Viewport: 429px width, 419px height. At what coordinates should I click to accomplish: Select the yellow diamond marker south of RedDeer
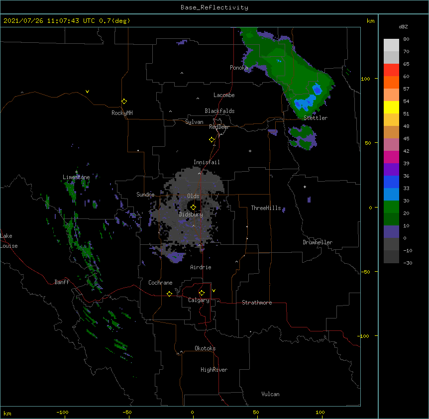click(212, 140)
